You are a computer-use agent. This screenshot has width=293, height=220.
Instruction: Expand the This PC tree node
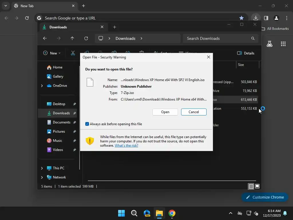[42, 168]
